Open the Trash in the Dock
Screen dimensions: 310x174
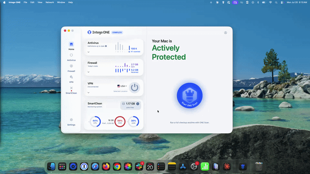(258, 167)
